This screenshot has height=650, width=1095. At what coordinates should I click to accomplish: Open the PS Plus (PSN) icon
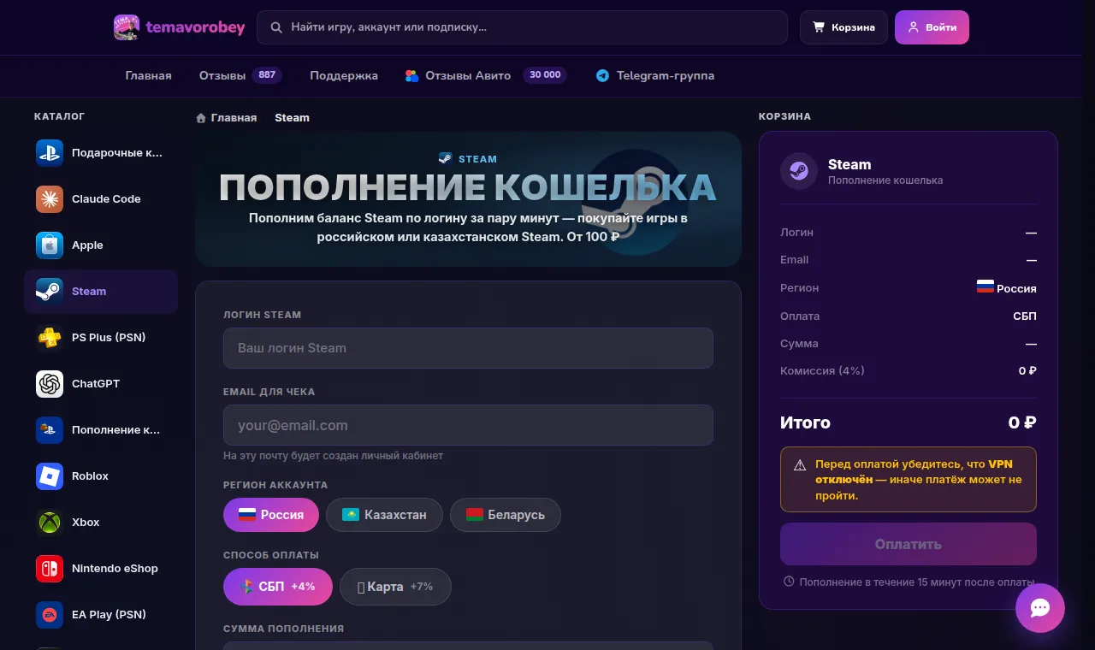point(50,337)
